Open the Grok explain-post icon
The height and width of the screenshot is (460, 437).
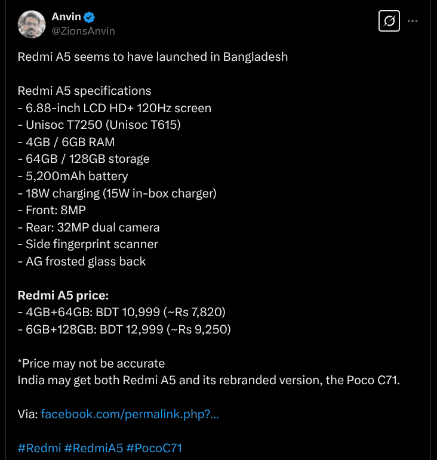389,21
